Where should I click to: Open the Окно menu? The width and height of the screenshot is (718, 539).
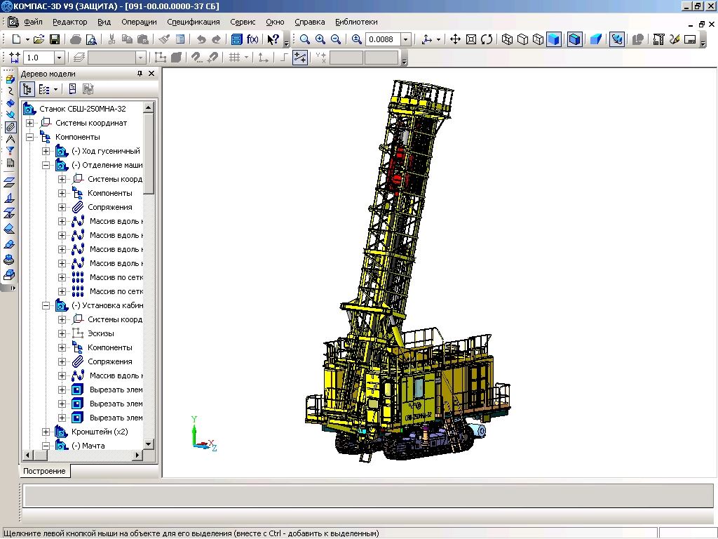pyautogui.click(x=275, y=22)
